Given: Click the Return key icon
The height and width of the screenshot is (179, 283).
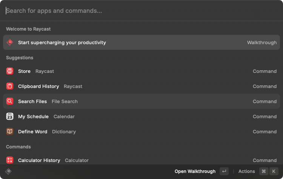Looking at the screenshot, I should pos(224,171).
